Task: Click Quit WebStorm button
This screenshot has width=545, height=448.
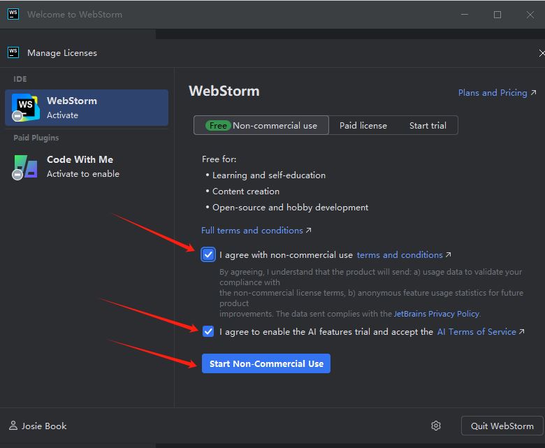Action: (502, 426)
